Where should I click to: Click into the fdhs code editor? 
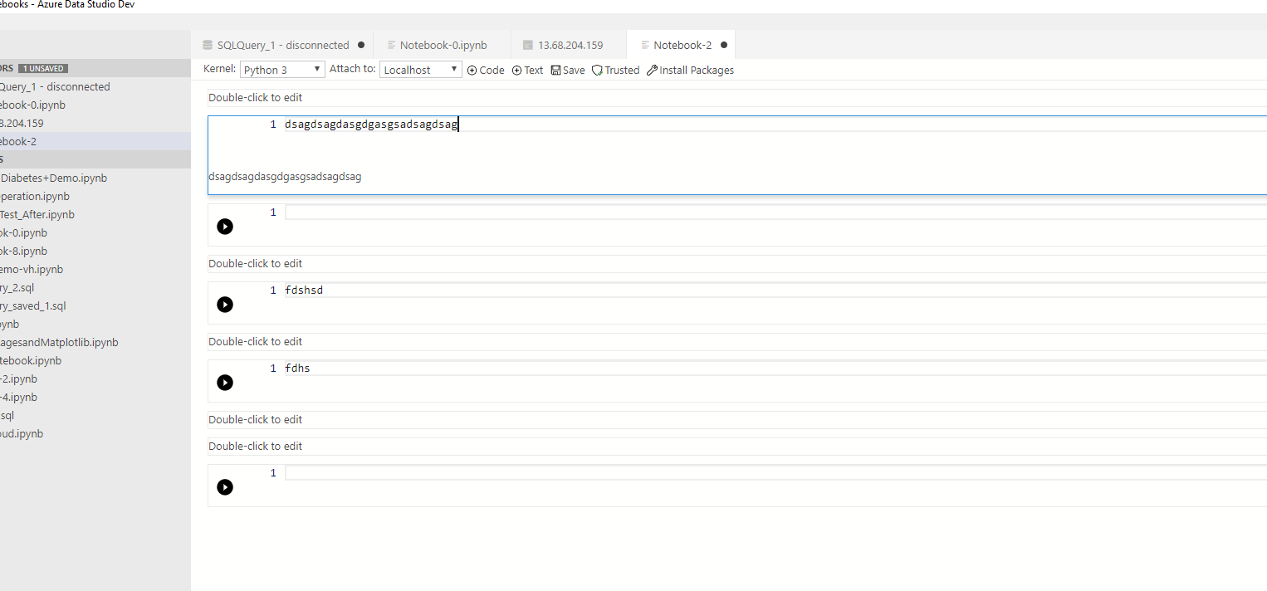[775, 369]
